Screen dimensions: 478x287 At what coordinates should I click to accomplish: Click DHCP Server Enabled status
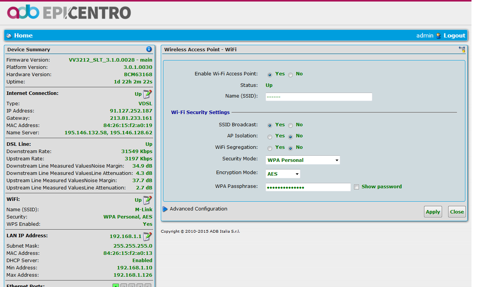[x=142, y=260]
